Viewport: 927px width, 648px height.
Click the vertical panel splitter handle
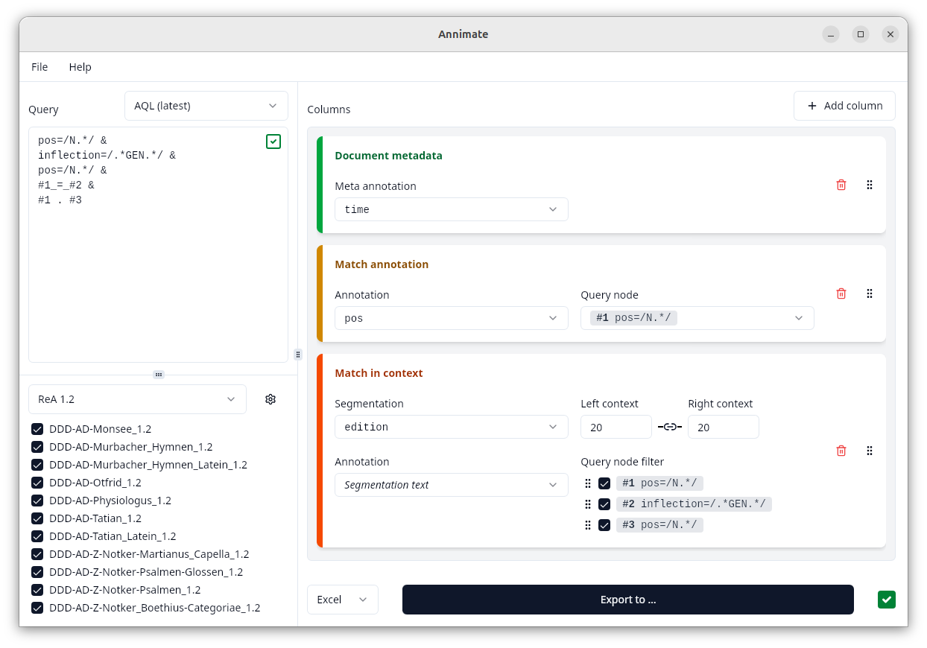[298, 355]
